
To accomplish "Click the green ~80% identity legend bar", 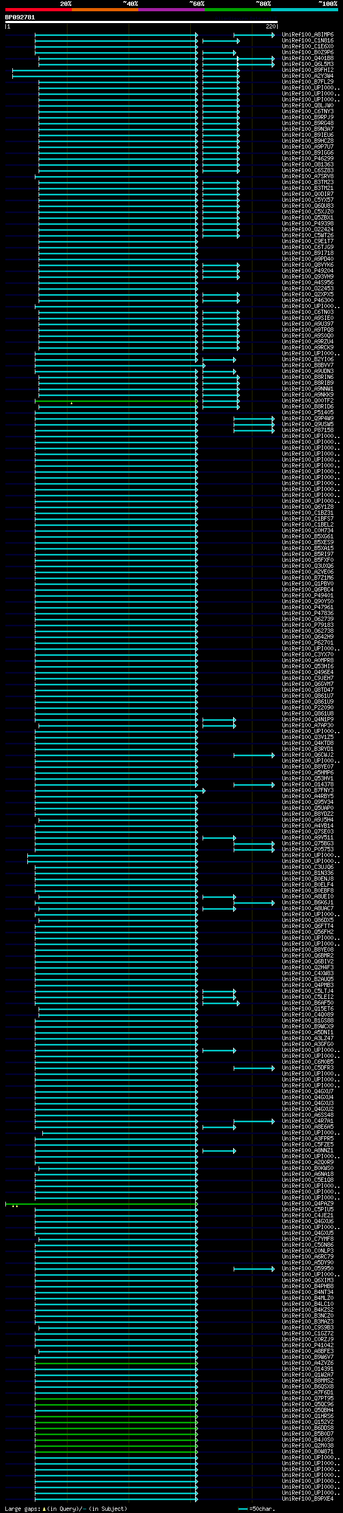I will pos(238,10).
